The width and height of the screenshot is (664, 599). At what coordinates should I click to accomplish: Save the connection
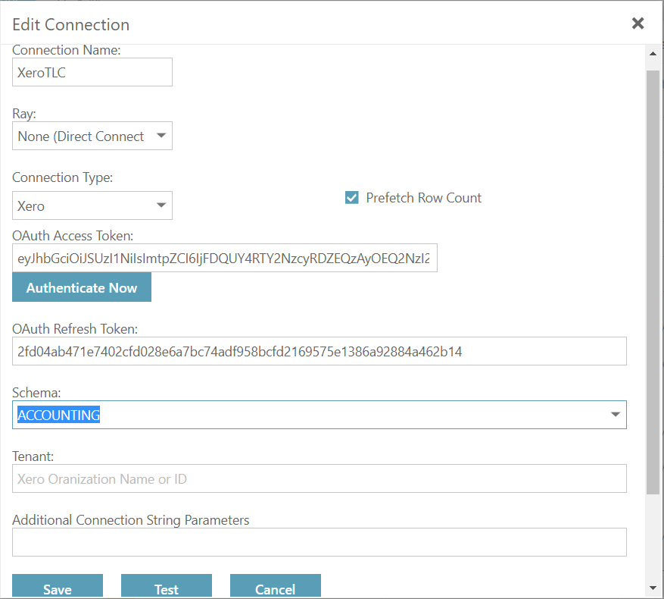pyautogui.click(x=58, y=586)
